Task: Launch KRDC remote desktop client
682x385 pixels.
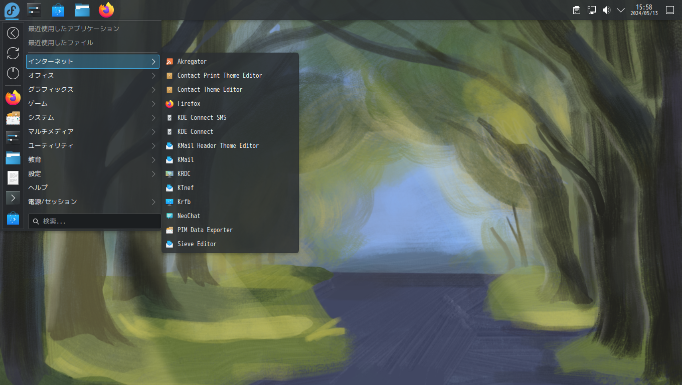Action: 230,174
